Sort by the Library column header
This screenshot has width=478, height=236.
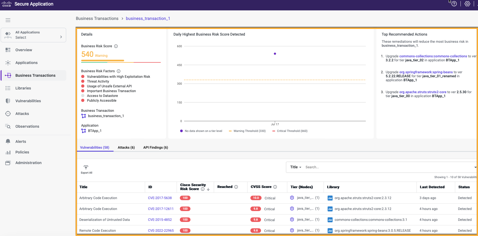coord(333,187)
